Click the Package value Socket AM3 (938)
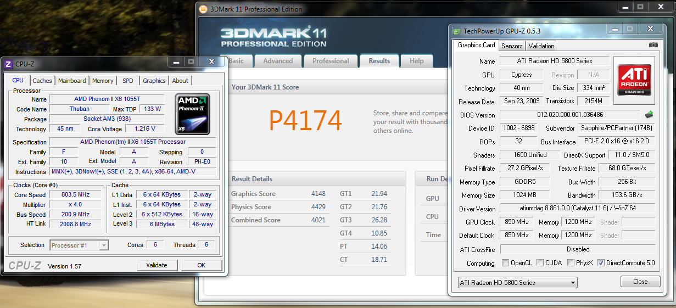 click(107, 119)
